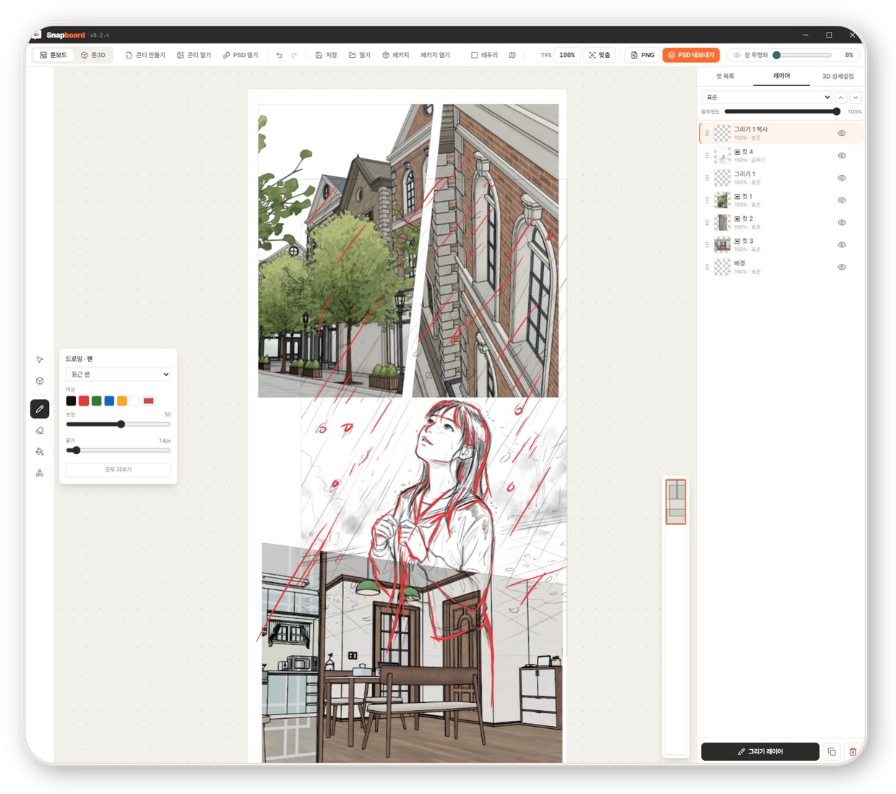896x794 pixels.
Task: Switch to the 툰보드 mode tab
Action: [x=53, y=55]
